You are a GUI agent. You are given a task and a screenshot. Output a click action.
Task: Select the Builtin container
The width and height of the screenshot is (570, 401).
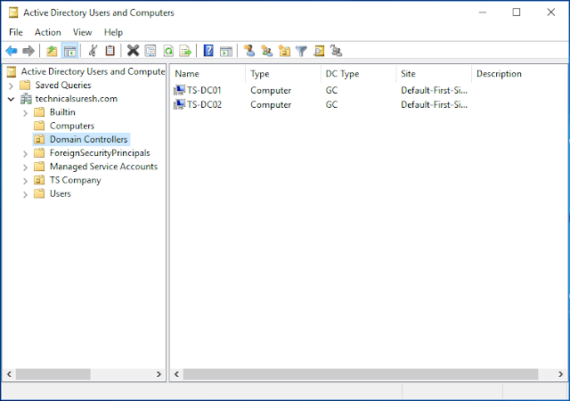pos(62,112)
